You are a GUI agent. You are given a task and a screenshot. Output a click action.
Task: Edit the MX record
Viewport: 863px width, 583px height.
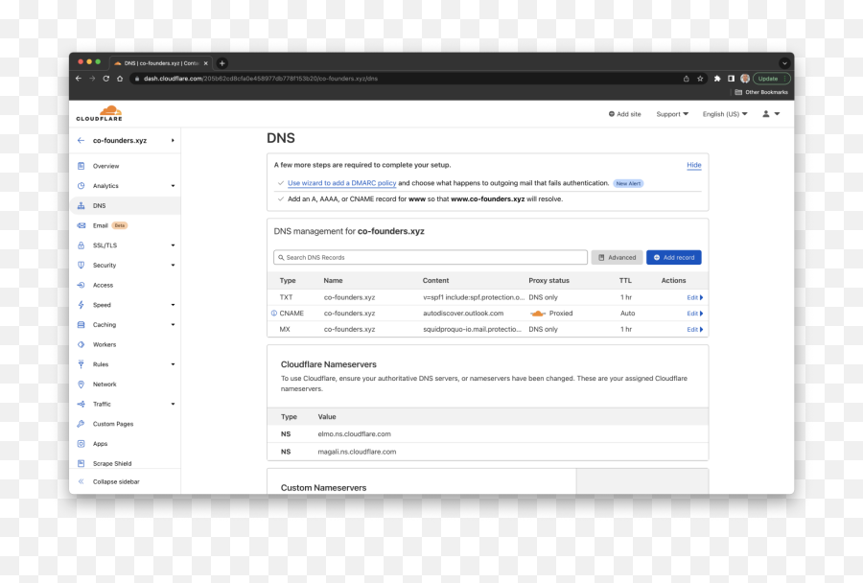[x=694, y=329]
